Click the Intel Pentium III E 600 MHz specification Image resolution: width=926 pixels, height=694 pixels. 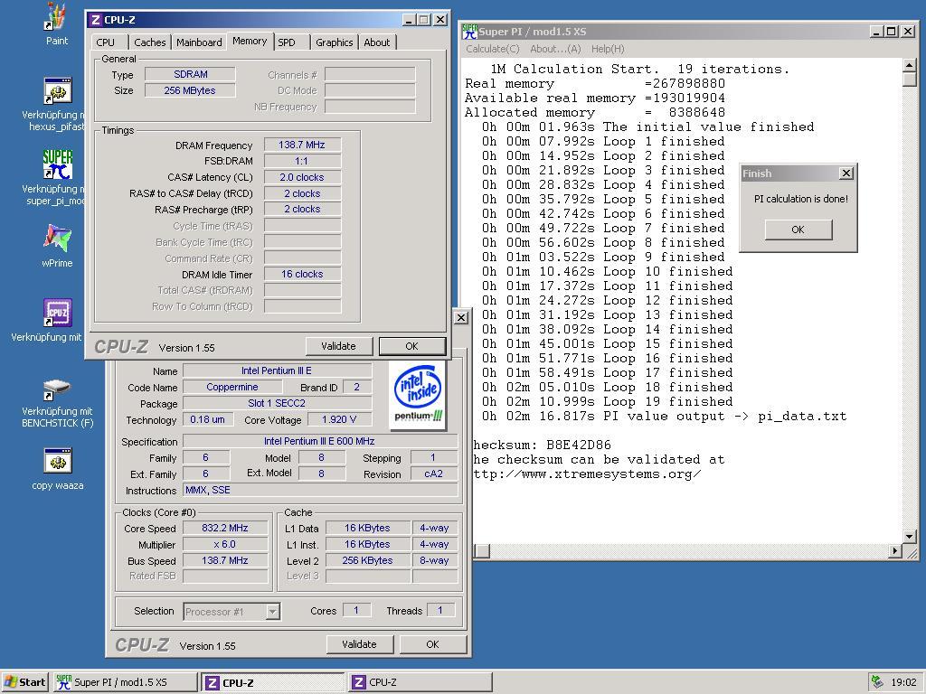pos(320,441)
